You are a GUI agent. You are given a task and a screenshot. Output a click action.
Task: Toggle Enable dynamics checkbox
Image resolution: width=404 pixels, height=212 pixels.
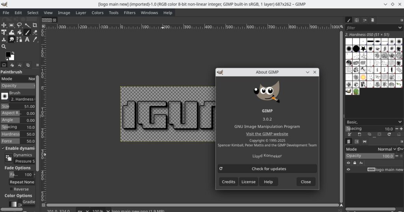(3, 148)
